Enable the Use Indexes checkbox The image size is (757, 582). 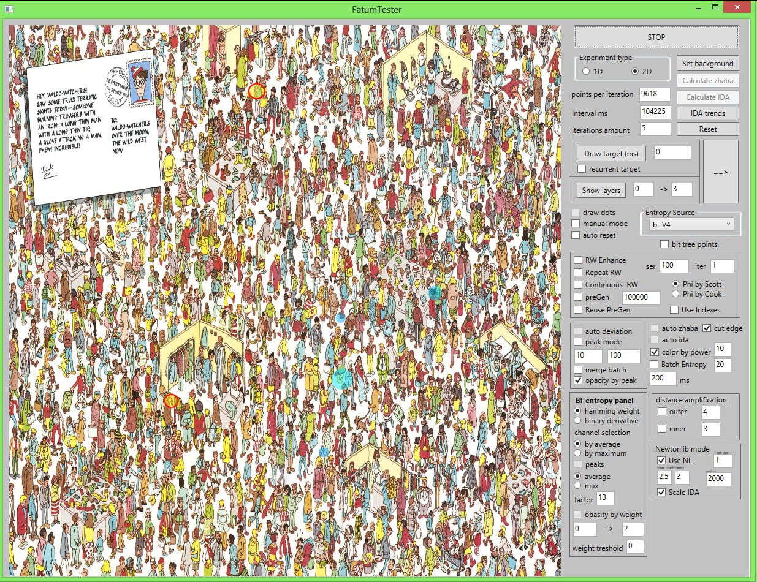[674, 310]
